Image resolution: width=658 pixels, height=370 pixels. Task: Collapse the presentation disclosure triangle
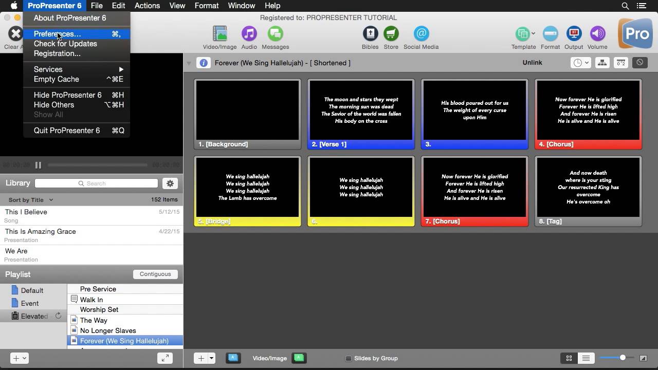(x=189, y=63)
